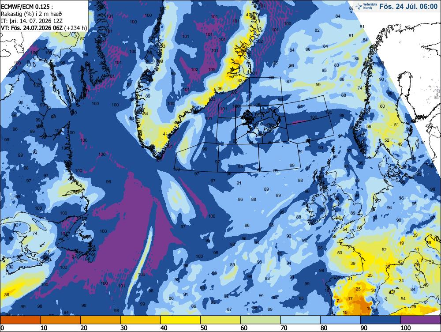Click the '0' legend scale label

(3, 328)
